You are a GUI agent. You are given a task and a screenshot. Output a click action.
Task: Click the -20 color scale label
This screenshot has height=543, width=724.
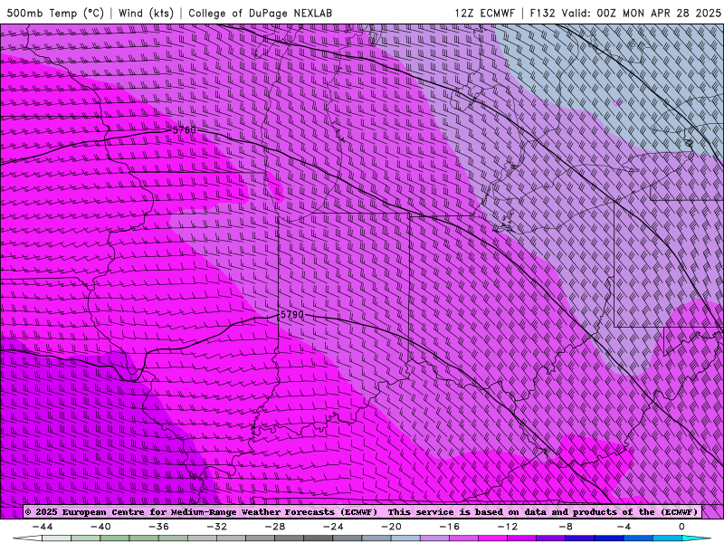tap(392, 527)
